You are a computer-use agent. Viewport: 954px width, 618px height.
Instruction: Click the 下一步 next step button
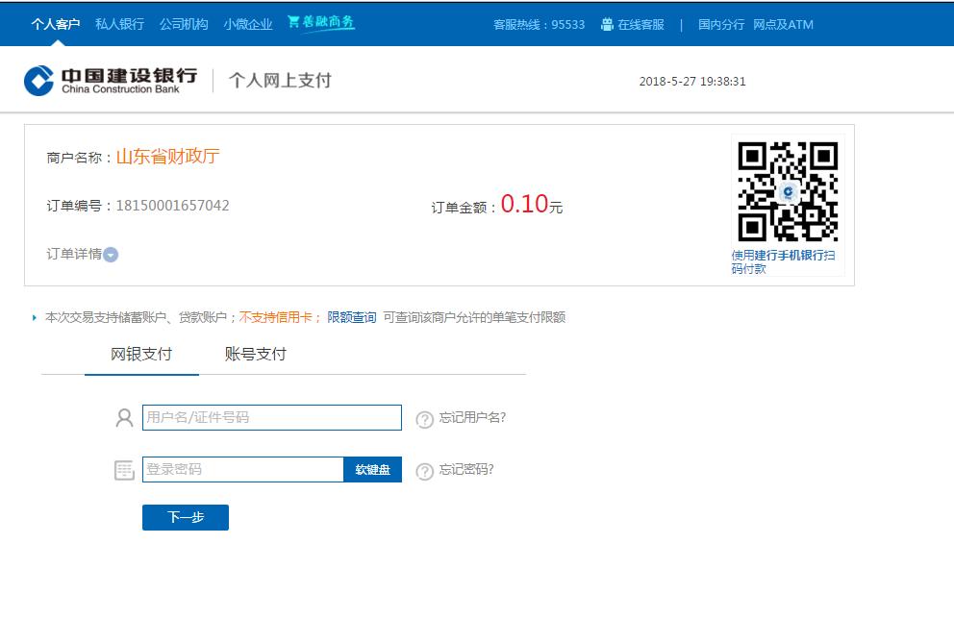(x=185, y=517)
